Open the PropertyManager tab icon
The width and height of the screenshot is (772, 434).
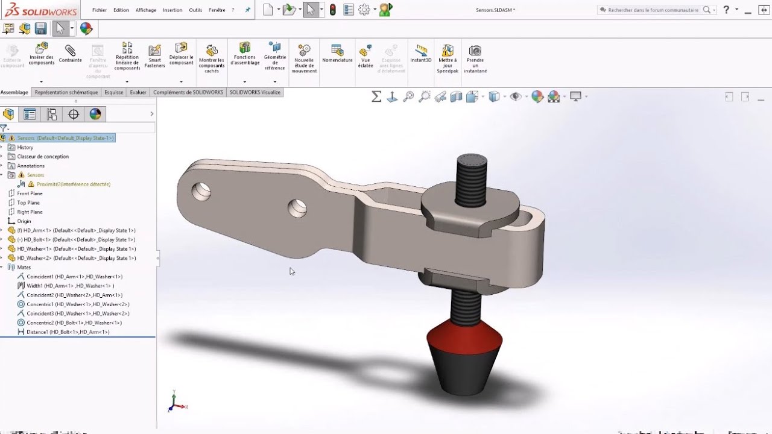(x=30, y=114)
